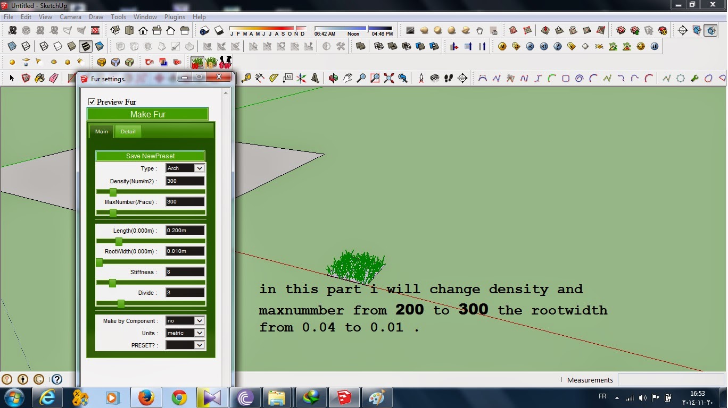The height and width of the screenshot is (408, 728).
Task: Click the Zoom Extents icon
Action: pos(389,79)
